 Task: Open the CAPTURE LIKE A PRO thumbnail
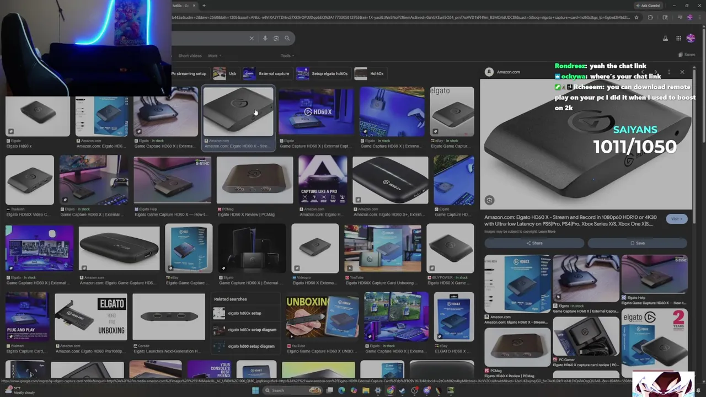click(x=323, y=180)
